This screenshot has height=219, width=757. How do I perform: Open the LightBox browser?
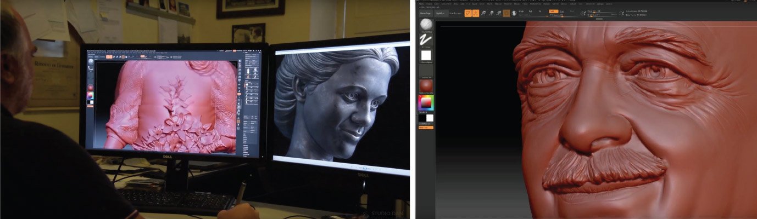(x=442, y=13)
